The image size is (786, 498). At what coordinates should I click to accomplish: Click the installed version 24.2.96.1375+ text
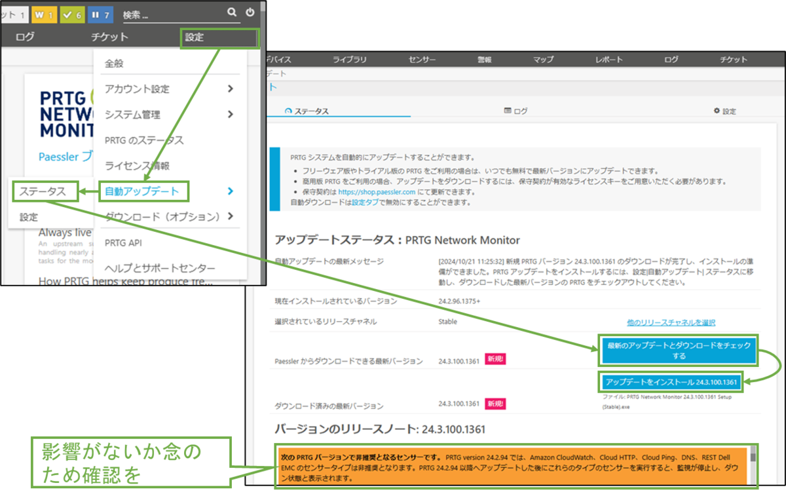coord(459,301)
